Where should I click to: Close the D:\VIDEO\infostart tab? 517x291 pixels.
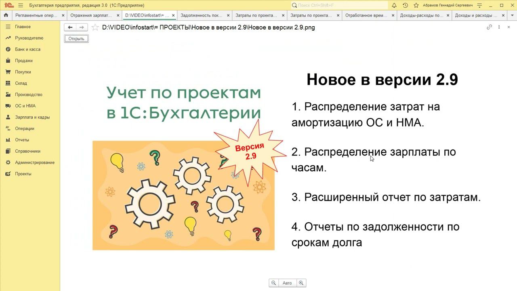pos(174,15)
